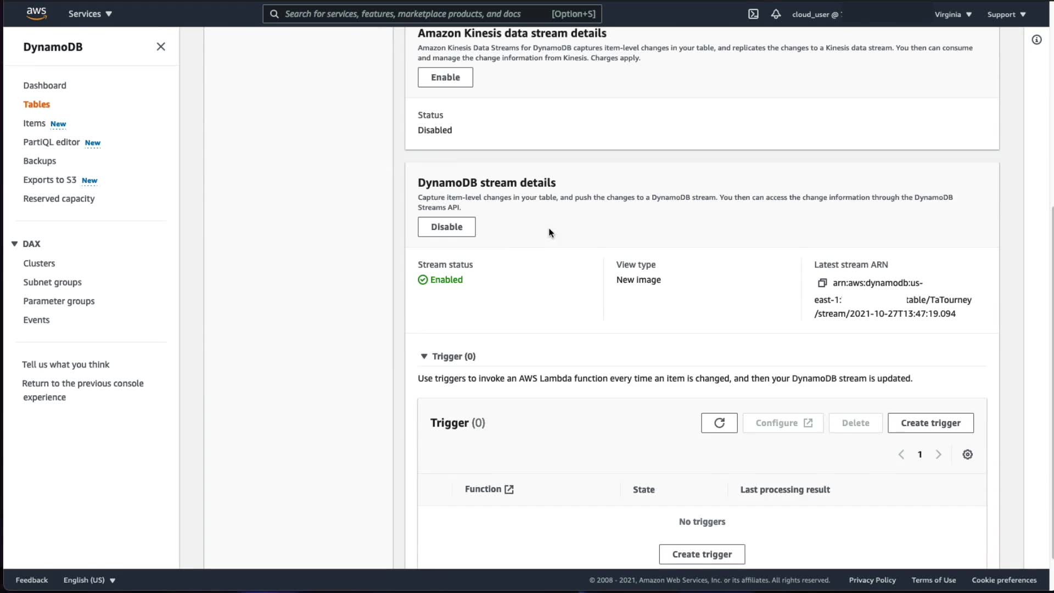Image resolution: width=1054 pixels, height=593 pixels.
Task: Disable the DynamoDB stream
Action: pyautogui.click(x=446, y=227)
